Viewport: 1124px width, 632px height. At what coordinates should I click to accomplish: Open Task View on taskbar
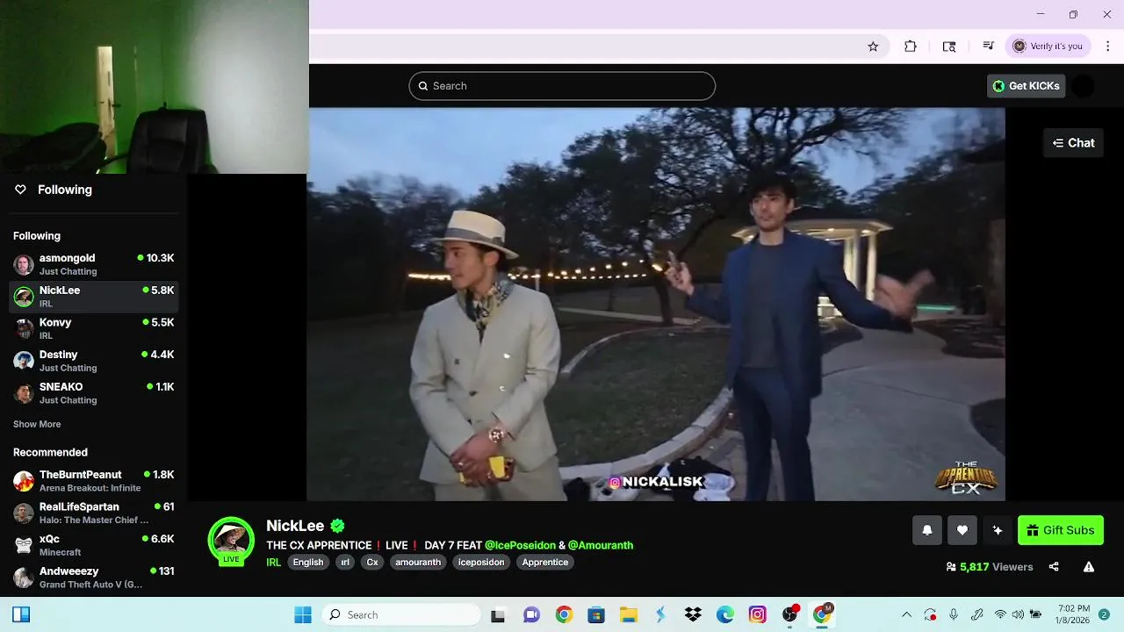point(498,614)
